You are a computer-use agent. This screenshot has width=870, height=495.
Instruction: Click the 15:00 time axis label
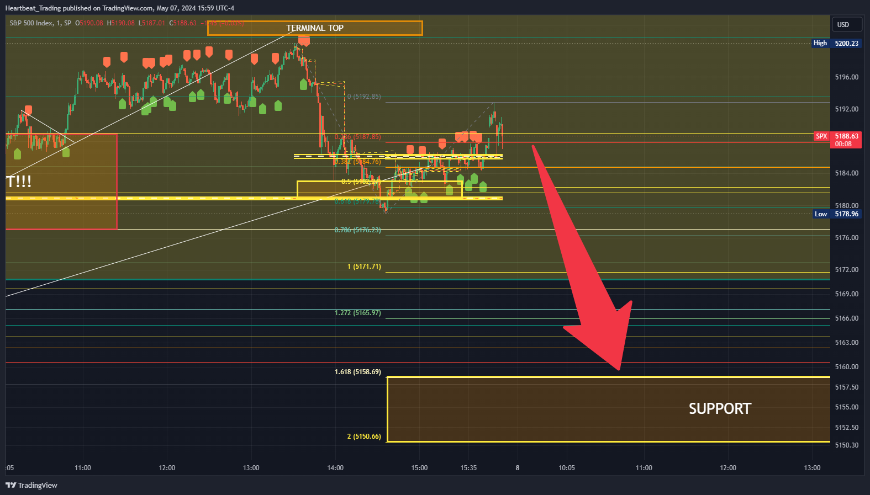(x=419, y=468)
